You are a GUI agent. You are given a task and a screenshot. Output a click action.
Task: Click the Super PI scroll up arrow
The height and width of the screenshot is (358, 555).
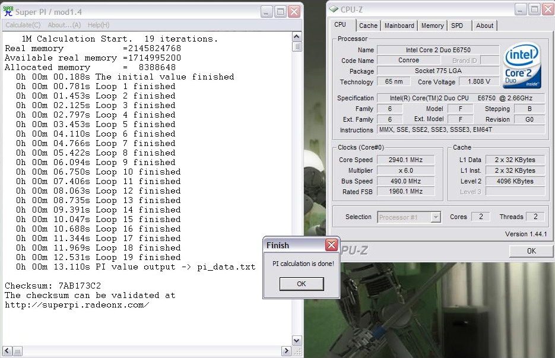click(297, 36)
